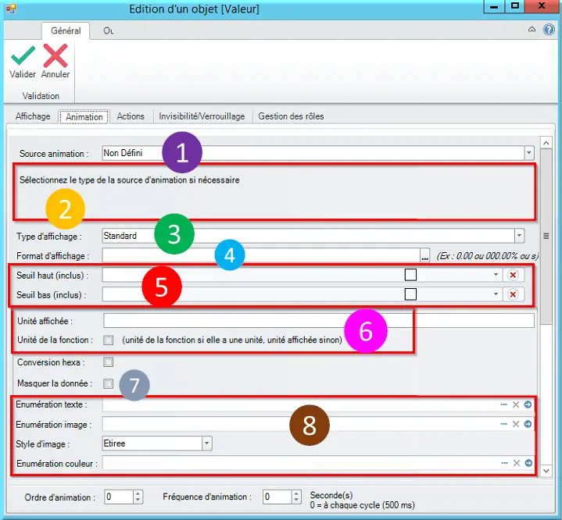Image resolution: width=562 pixels, height=520 pixels.
Task: Select the Général ribbon tab
Action: [x=66, y=30]
